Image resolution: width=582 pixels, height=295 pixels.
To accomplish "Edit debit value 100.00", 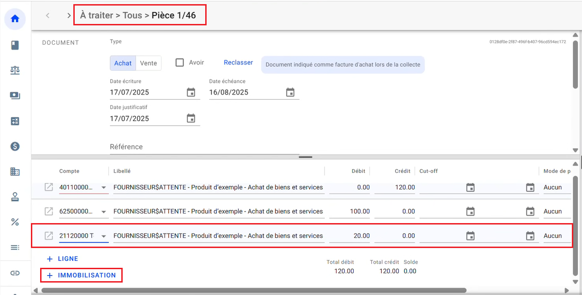I will click(349, 211).
